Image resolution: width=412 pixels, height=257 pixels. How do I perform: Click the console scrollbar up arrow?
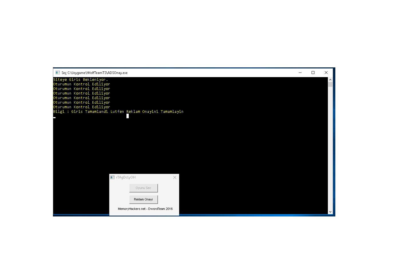tap(330, 80)
